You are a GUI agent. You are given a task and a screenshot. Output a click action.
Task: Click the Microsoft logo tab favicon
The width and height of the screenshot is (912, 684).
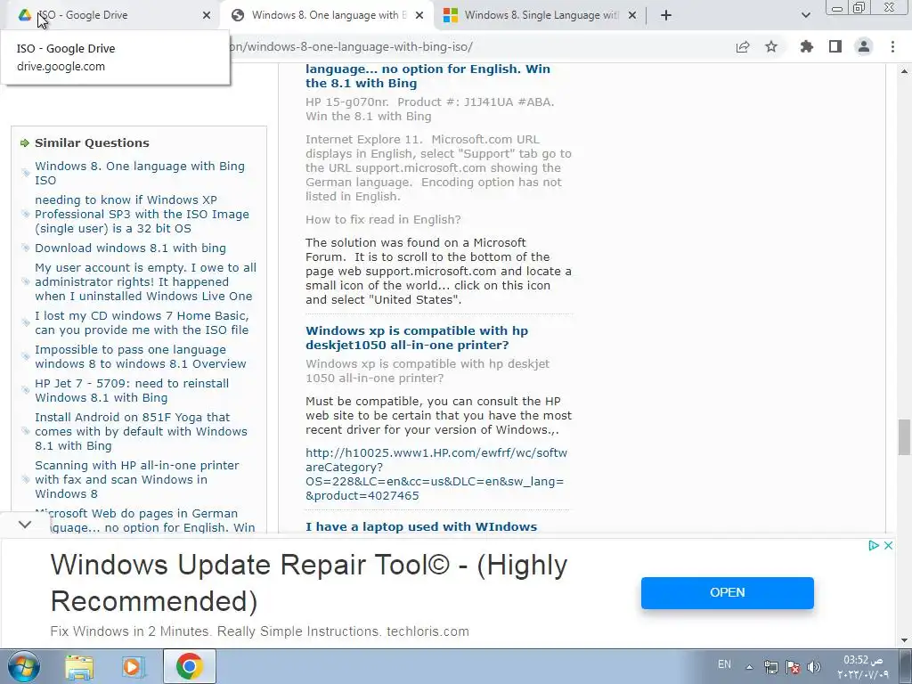[x=450, y=15]
